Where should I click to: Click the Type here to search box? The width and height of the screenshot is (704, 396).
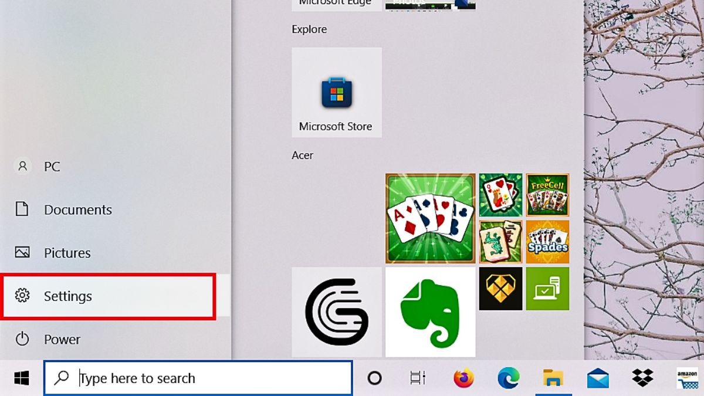(x=198, y=378)
